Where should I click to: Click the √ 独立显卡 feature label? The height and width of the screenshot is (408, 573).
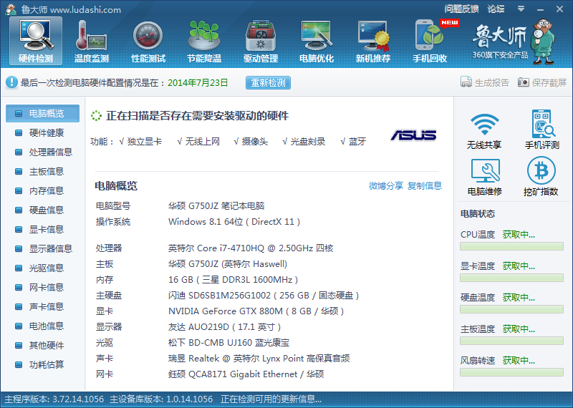(140, 142)
